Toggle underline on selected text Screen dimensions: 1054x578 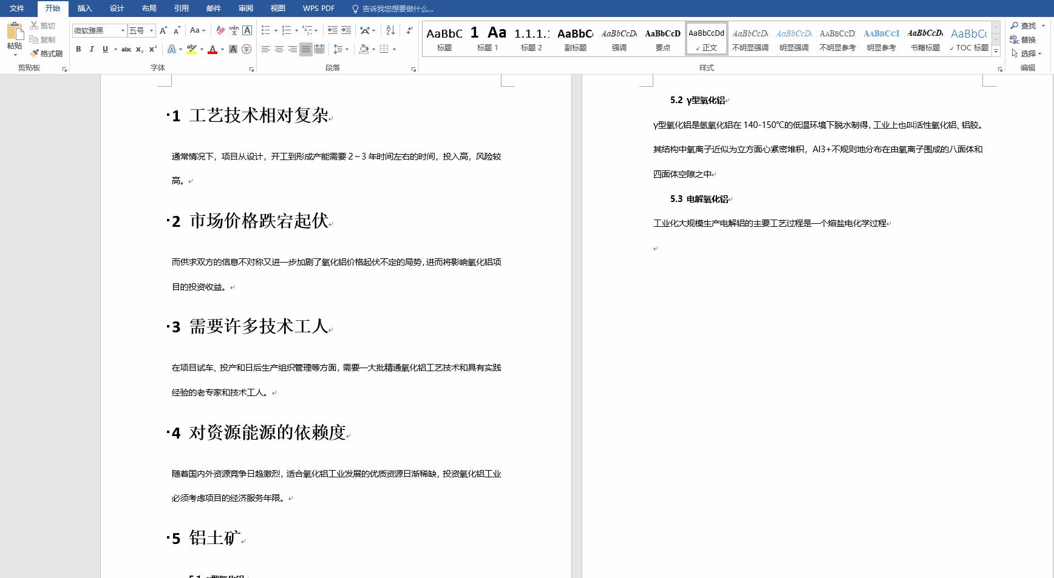point(104,50)
